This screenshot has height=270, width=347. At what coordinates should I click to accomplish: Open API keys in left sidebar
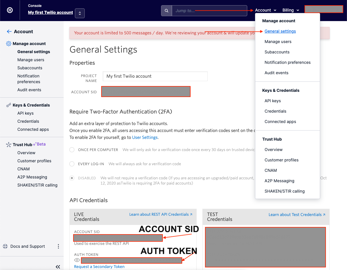click(25, 113)
